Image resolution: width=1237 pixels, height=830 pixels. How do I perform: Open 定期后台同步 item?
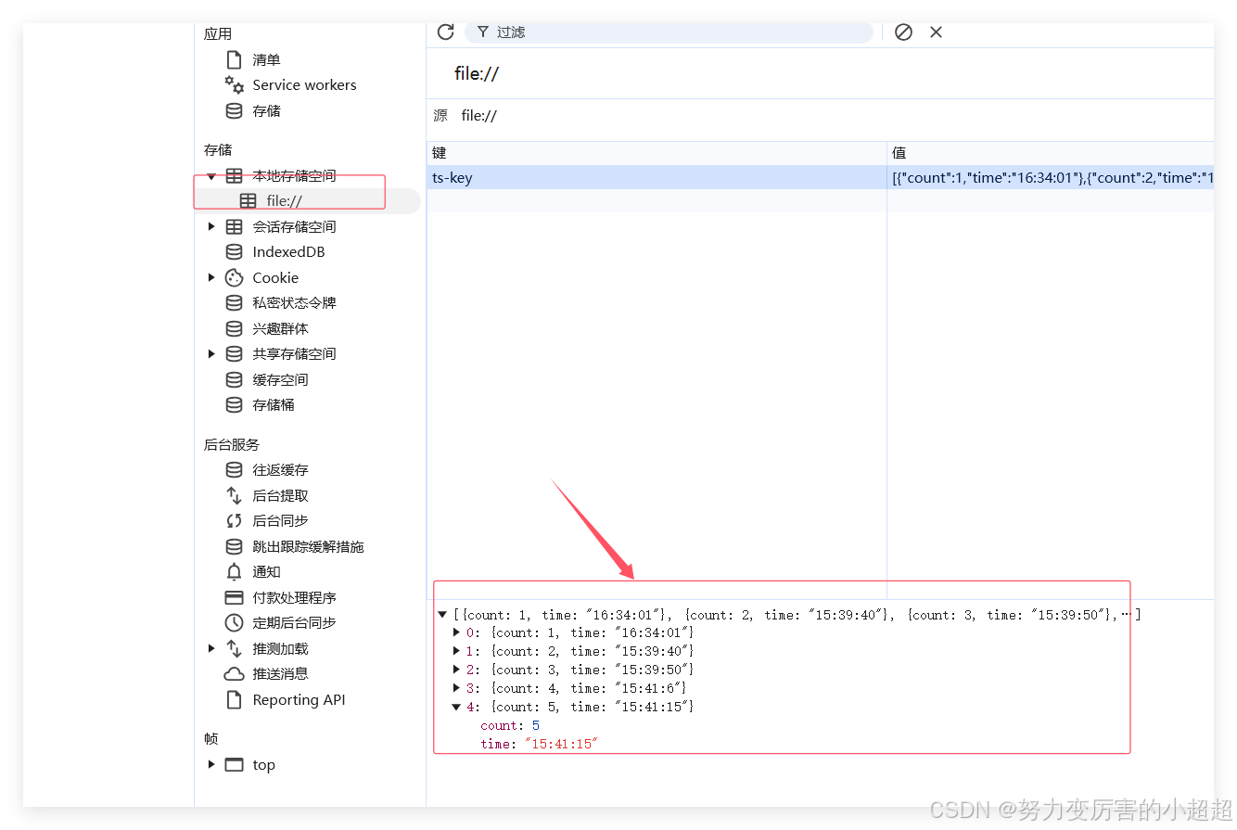pyautogui.click(x=294, y=623)
